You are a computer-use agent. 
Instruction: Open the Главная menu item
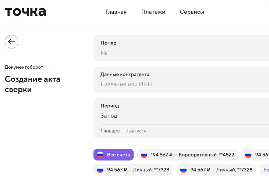coord(116,12)
